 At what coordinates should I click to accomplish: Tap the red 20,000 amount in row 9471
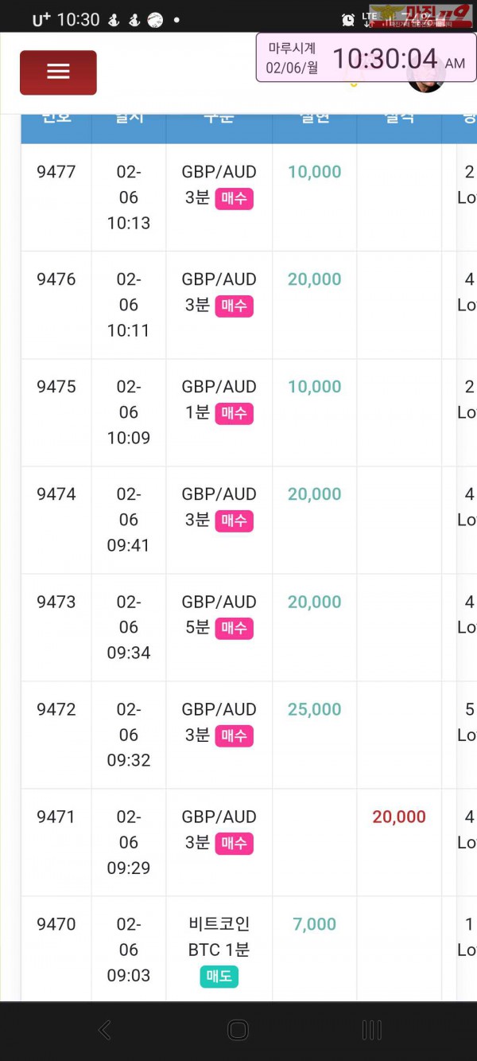tap(399, 817)
